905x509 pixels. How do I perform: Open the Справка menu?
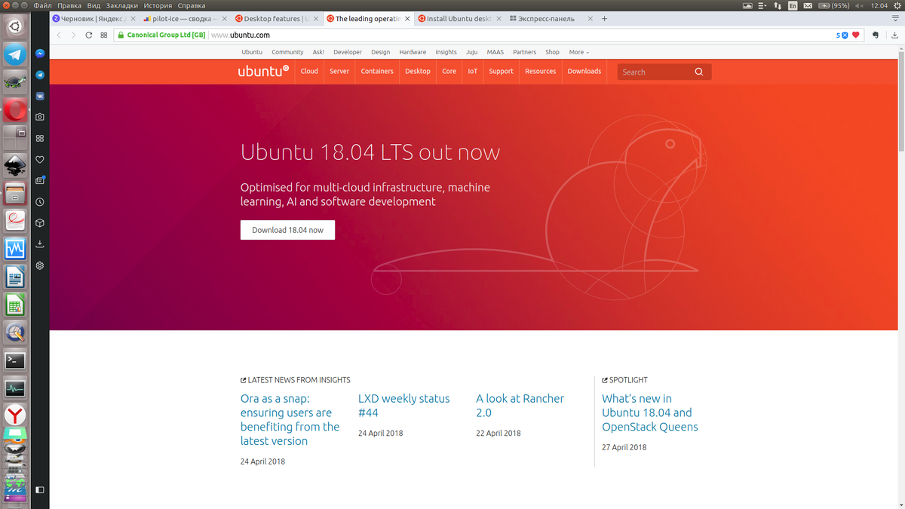(192, 5)
